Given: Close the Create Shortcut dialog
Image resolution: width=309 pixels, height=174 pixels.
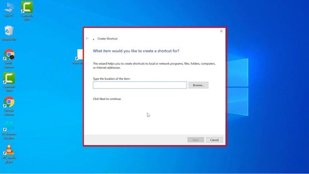Looking at the screenshot, I should pyautogui.click(x=221, y=31).
